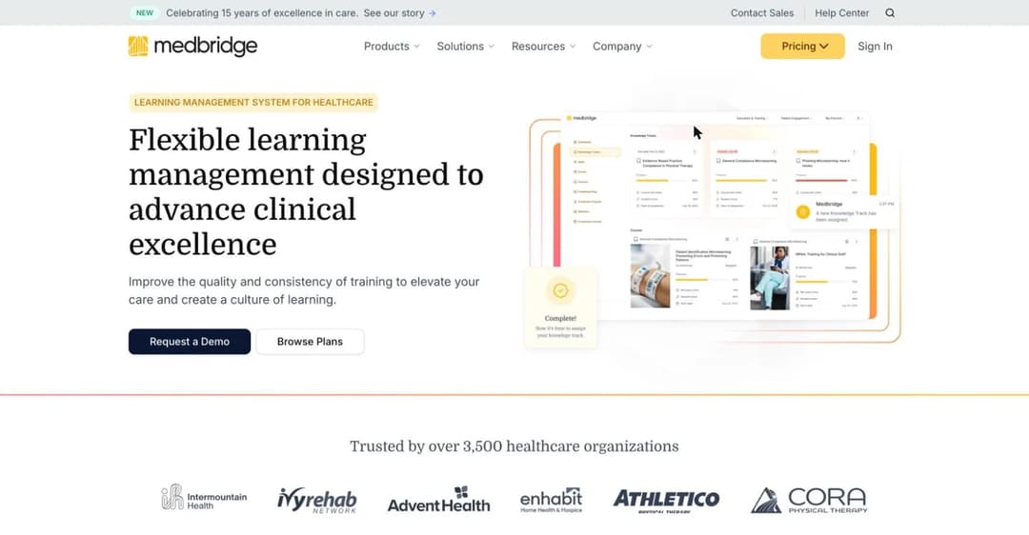Screen dimensions: 1029x535
Task: Click the dashboard preview image
Action: pyautogui.click(x=716, y=216)
